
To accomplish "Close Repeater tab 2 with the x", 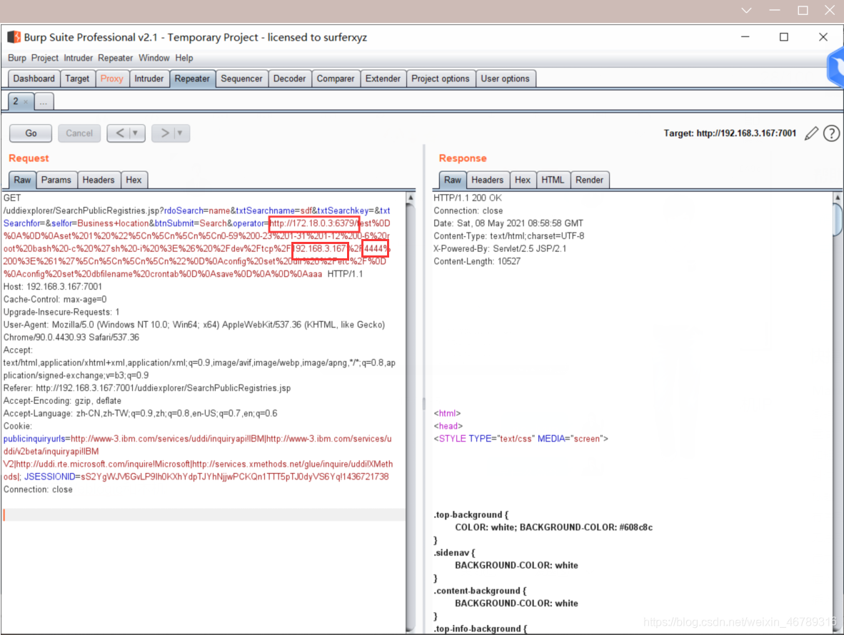I will [x=25, y=101].
